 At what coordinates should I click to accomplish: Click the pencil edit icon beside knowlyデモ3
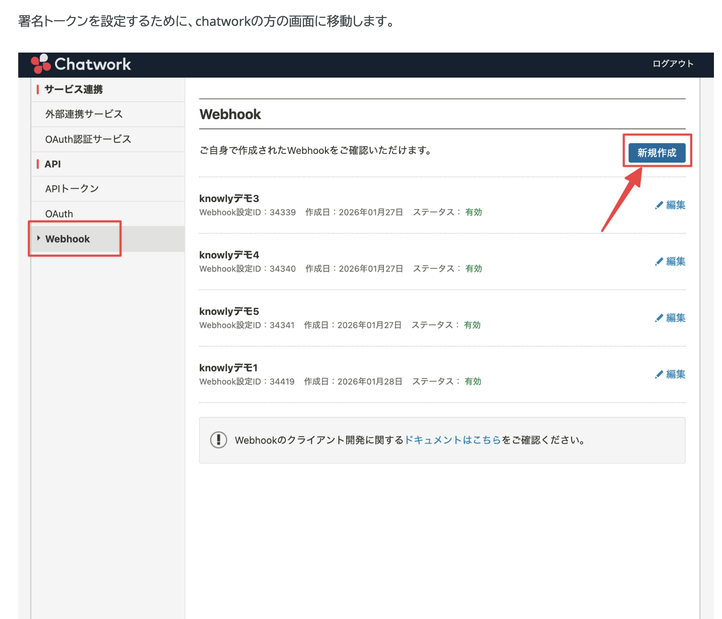pos(659,204)
